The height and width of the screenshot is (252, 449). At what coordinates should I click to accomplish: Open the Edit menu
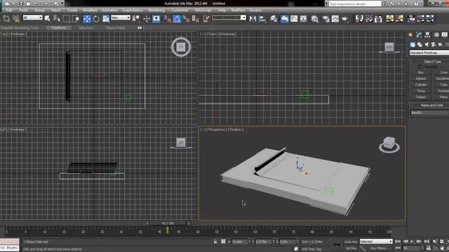[9, 10]
